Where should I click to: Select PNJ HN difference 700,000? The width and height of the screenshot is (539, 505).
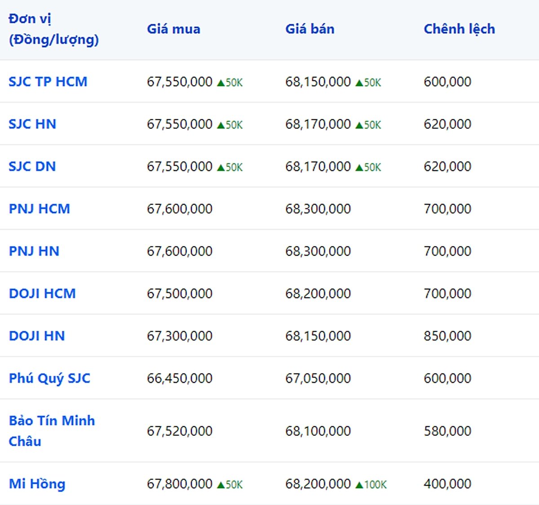[447, 251]
